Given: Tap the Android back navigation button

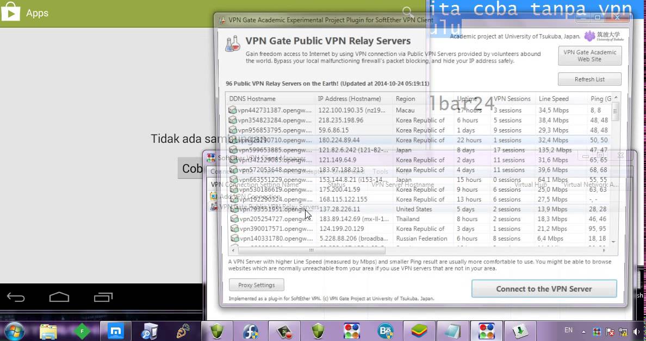Looking at the screenshot, I should point(16,298).
